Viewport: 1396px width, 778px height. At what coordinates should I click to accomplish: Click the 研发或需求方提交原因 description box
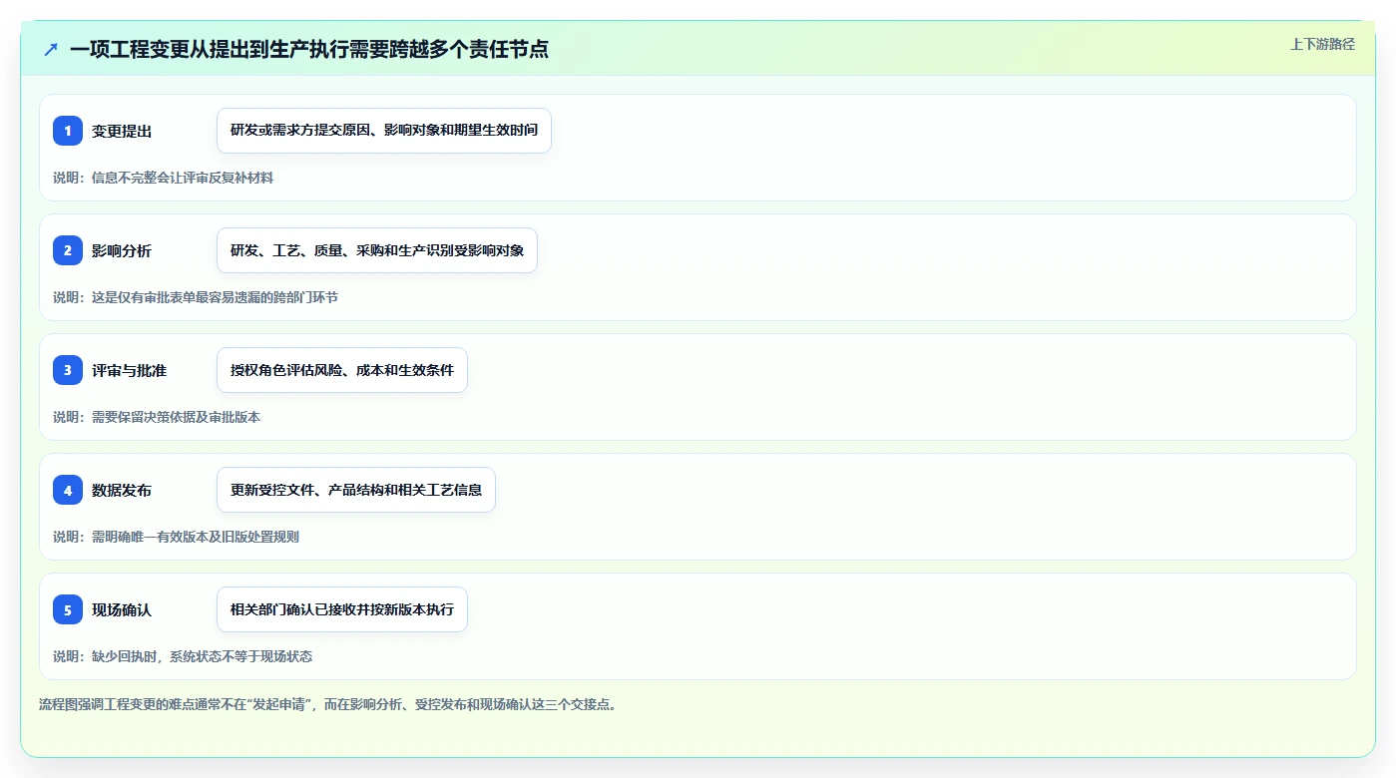pos(384,131)
